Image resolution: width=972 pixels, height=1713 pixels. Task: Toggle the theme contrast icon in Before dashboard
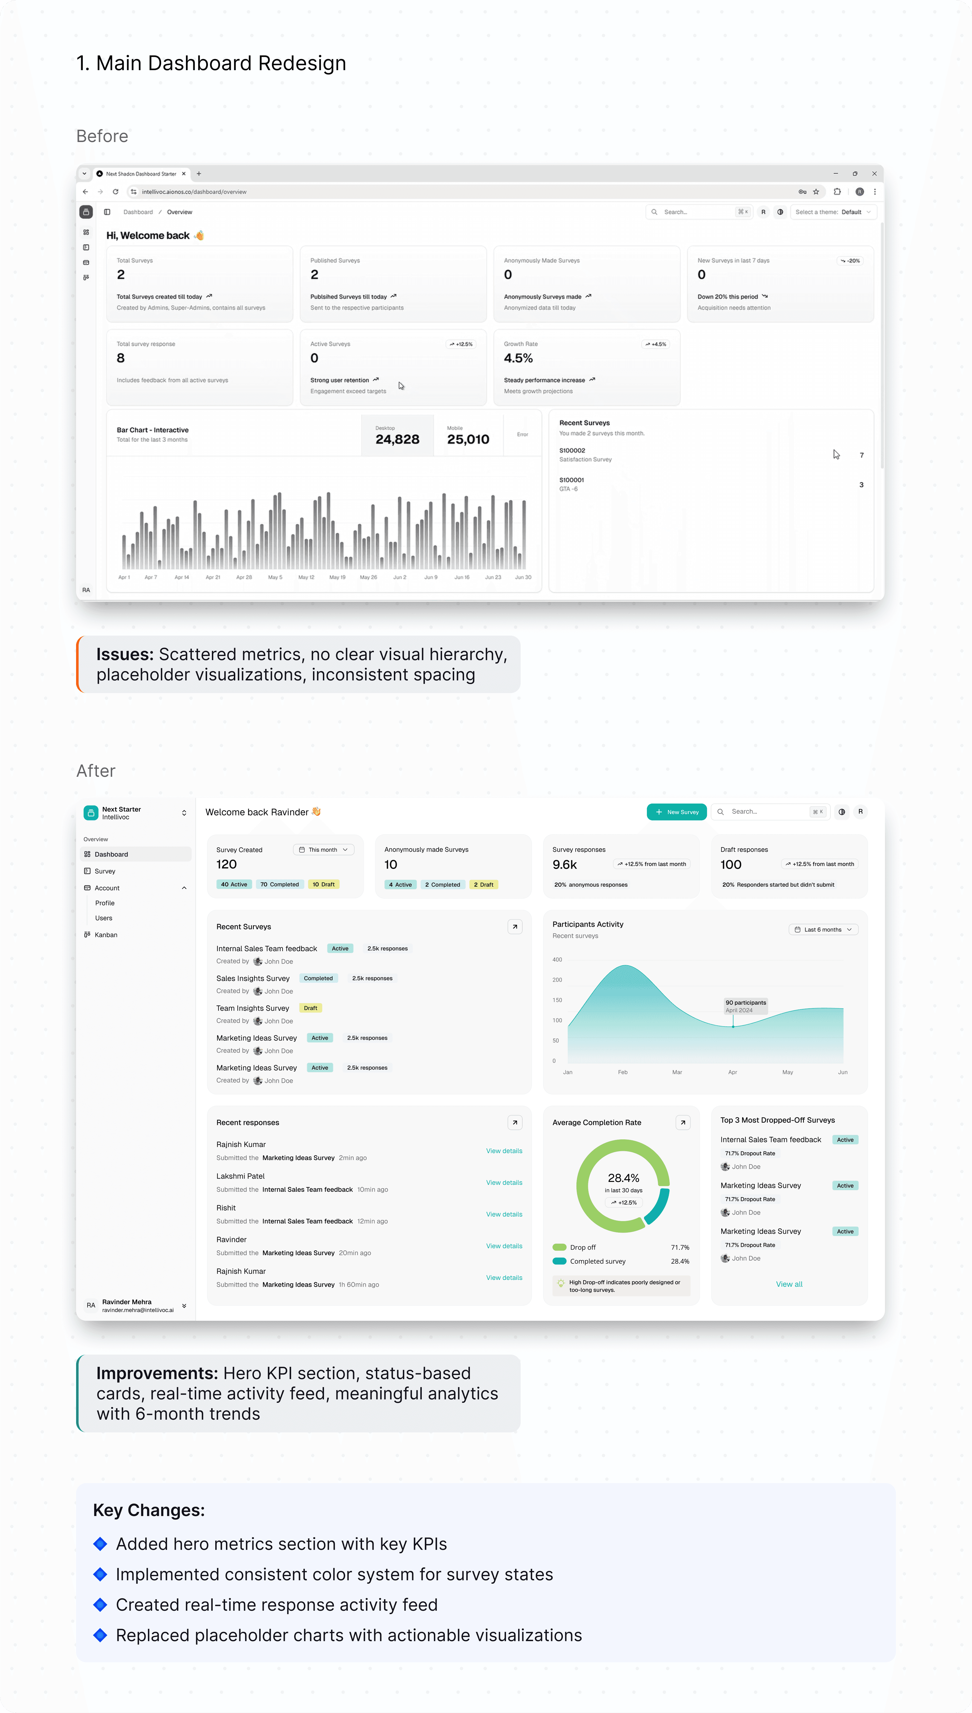pos(780,212)
